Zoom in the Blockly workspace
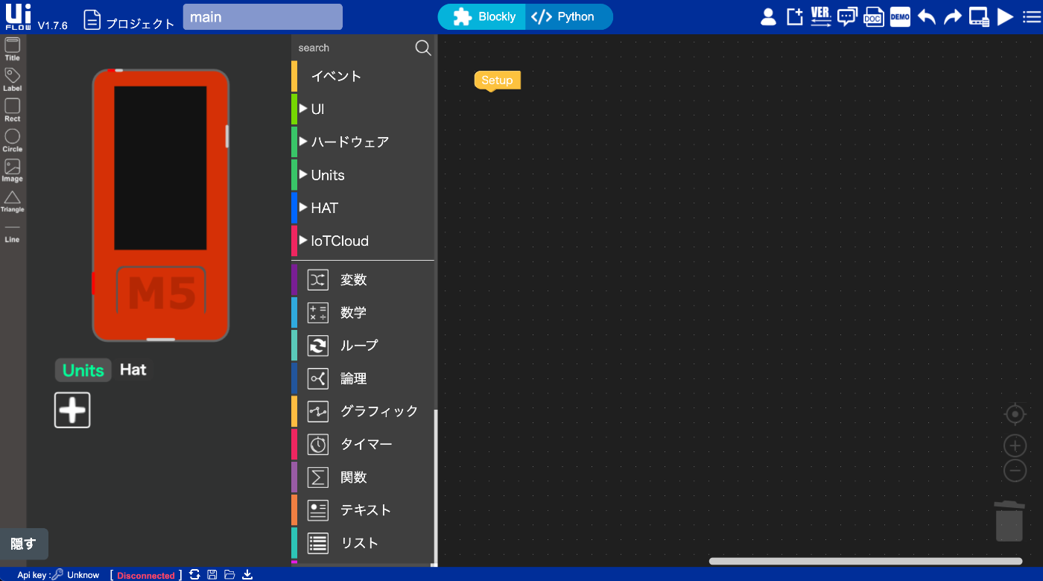Viewport: 1043px width, 581px height. click(x=1015, y=445)
